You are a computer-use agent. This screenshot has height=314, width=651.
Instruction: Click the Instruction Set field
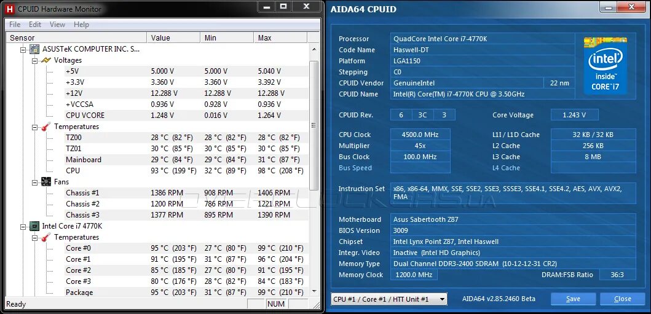click(513, 194)
